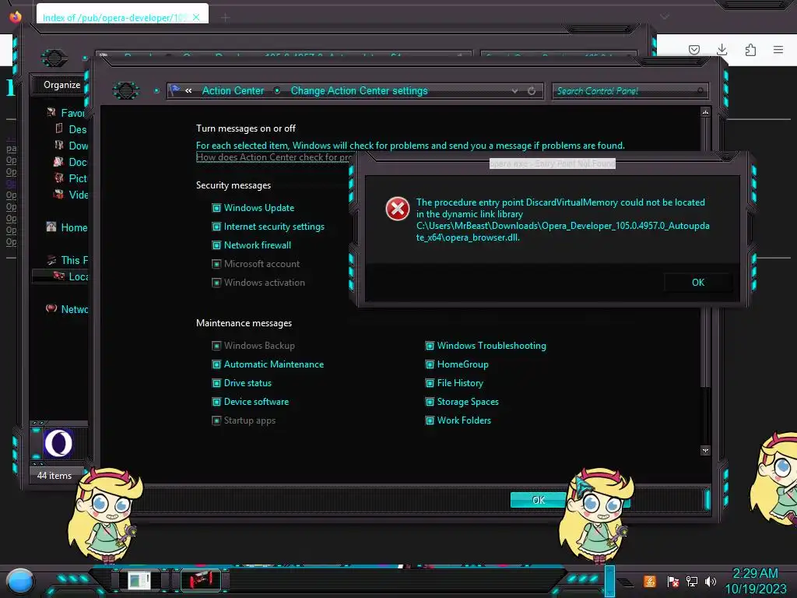Click the red error X icon in dialog
The height and width of the screenshot is (598, 797).
pos(397,209)
